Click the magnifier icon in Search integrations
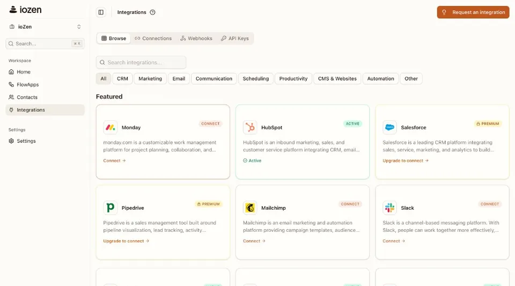Image resolution: width=515 pixels, height=286 pixels. tap(102, 62)
